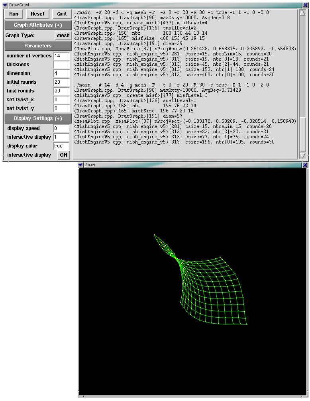
Task: Click the dimension input field
Action: (x=62, y=73)
